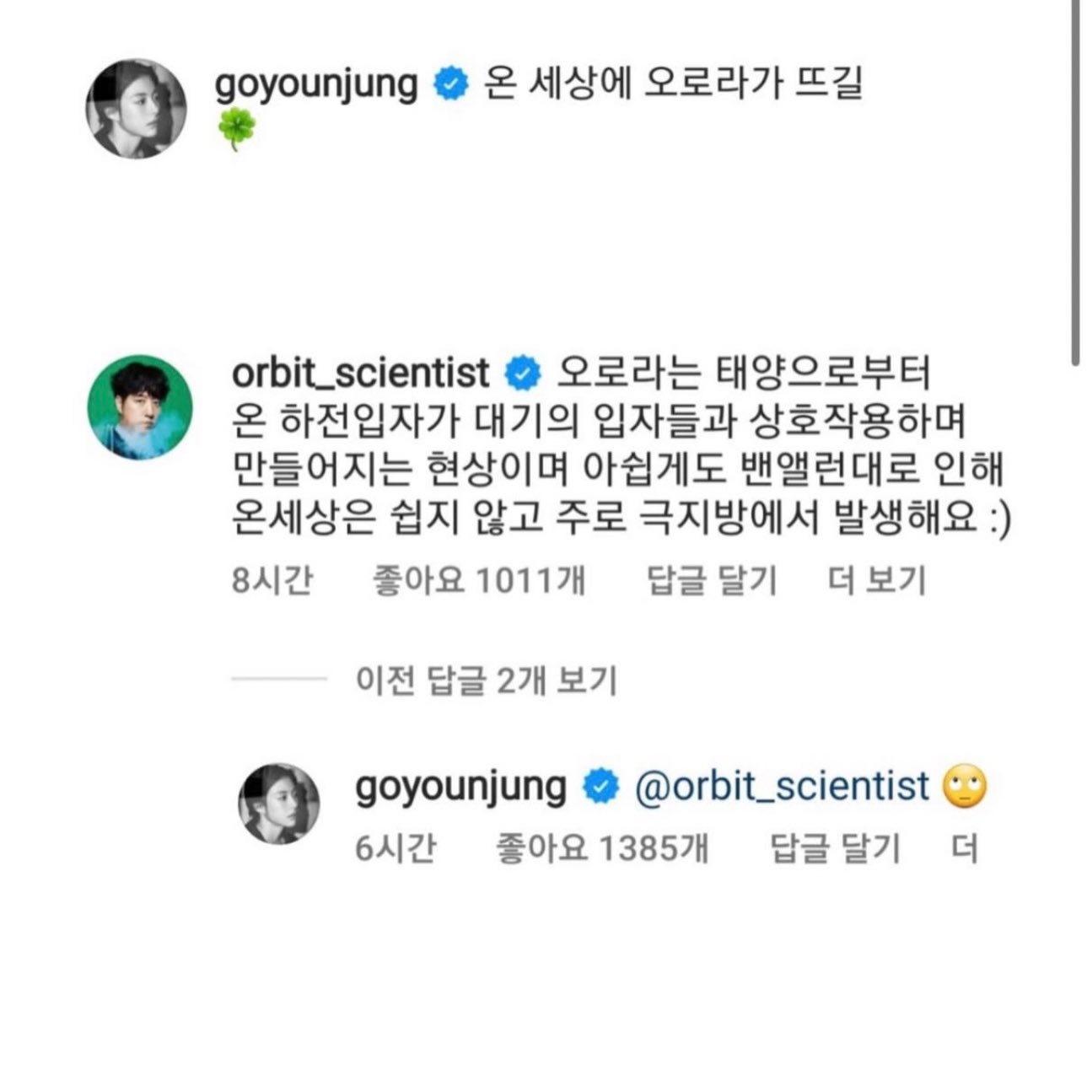The image size is (1087, 1065).
Task: Open orbit_scientist's green profile picture
Action: click(x=141, y=407)
